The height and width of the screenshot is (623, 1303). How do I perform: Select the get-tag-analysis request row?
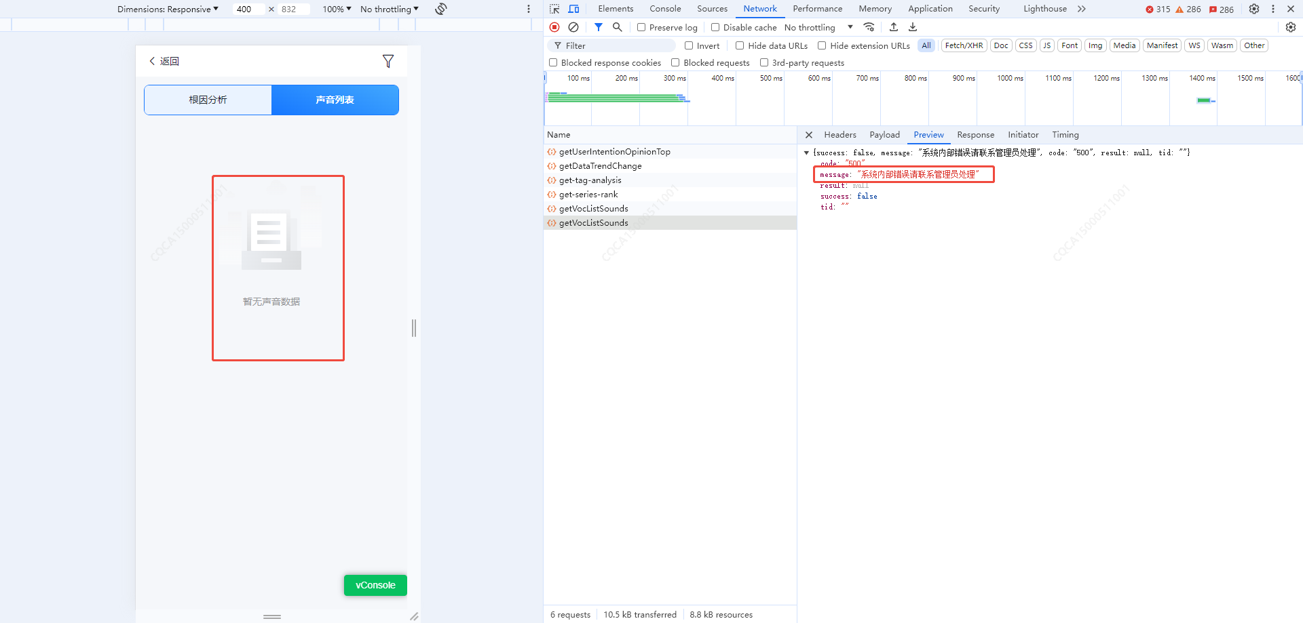[590, 180]
